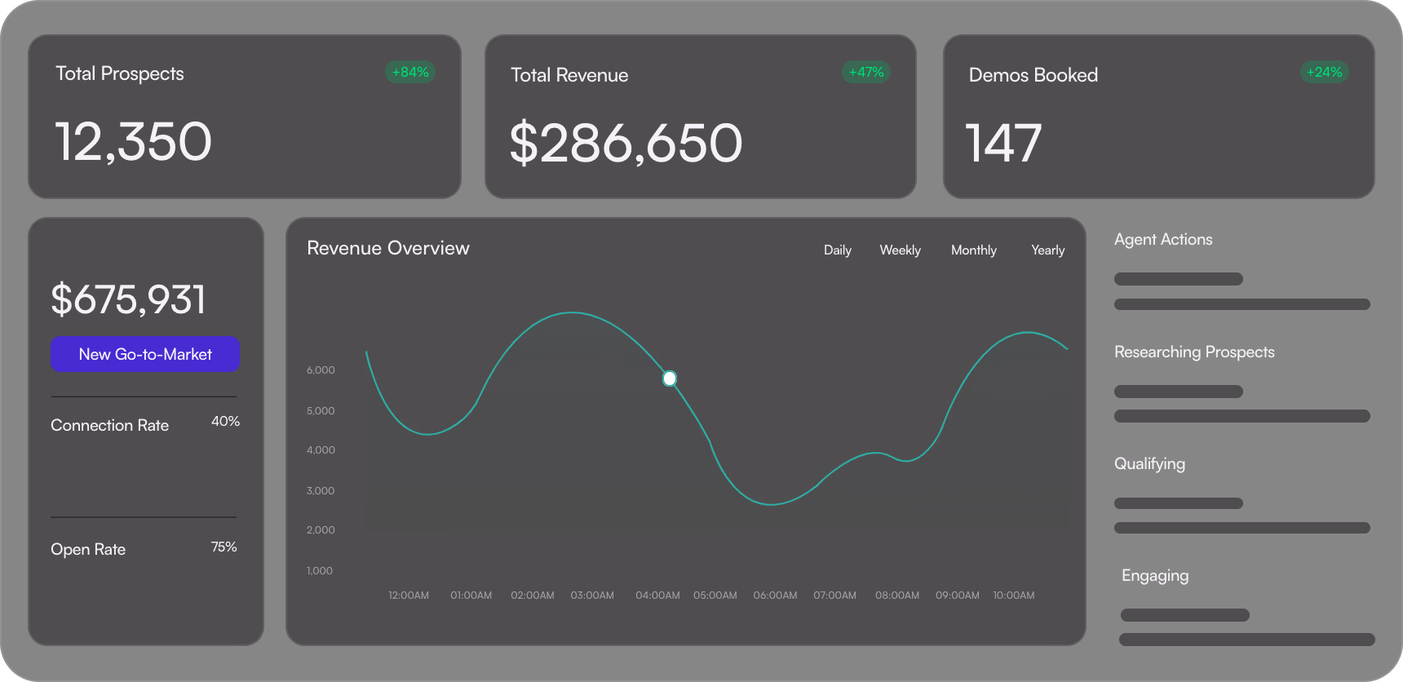Click the 06:00AM x-axis label
Viewport: 1403px width, 682px height.
click(x=775, y=595)
